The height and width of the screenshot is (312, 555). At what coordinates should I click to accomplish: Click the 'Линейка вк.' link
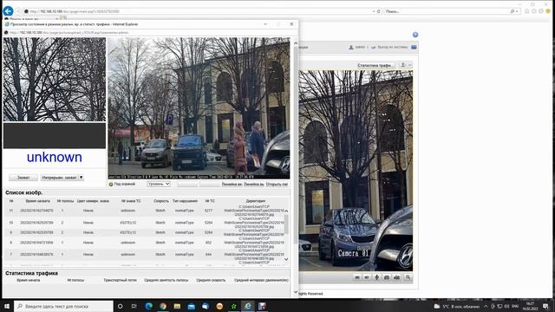click(232, 185)
